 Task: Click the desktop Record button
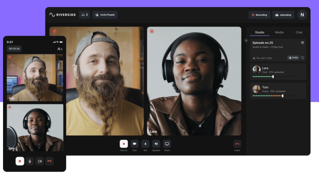point(124,144)
